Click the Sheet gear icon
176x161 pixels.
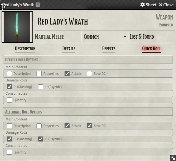point(143,5)
